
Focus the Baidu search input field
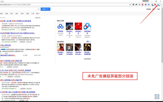[x=20, y=9]
